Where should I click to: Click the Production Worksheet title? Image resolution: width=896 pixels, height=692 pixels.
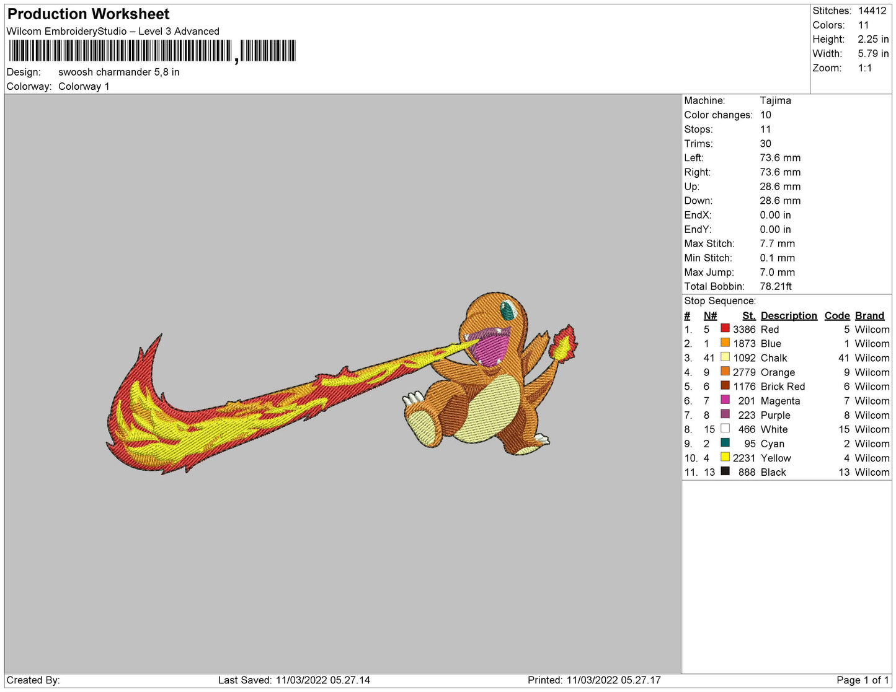tap(88, 14)
